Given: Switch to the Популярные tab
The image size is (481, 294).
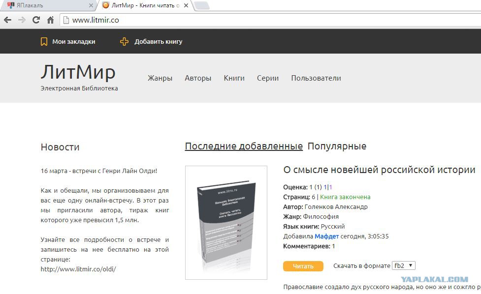Looking at the screenshot, I should (x=337, y=147).
